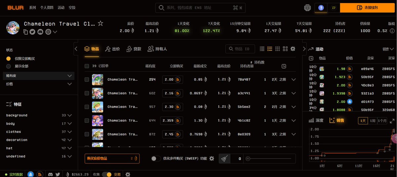The height and width of the screenshot is (177, 397).
Task: Expand the chart to fullscreen
Action: (392, 121)
